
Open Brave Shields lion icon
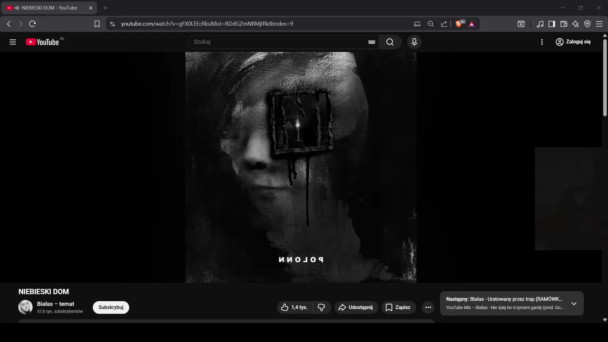click(x=459, y=24)
